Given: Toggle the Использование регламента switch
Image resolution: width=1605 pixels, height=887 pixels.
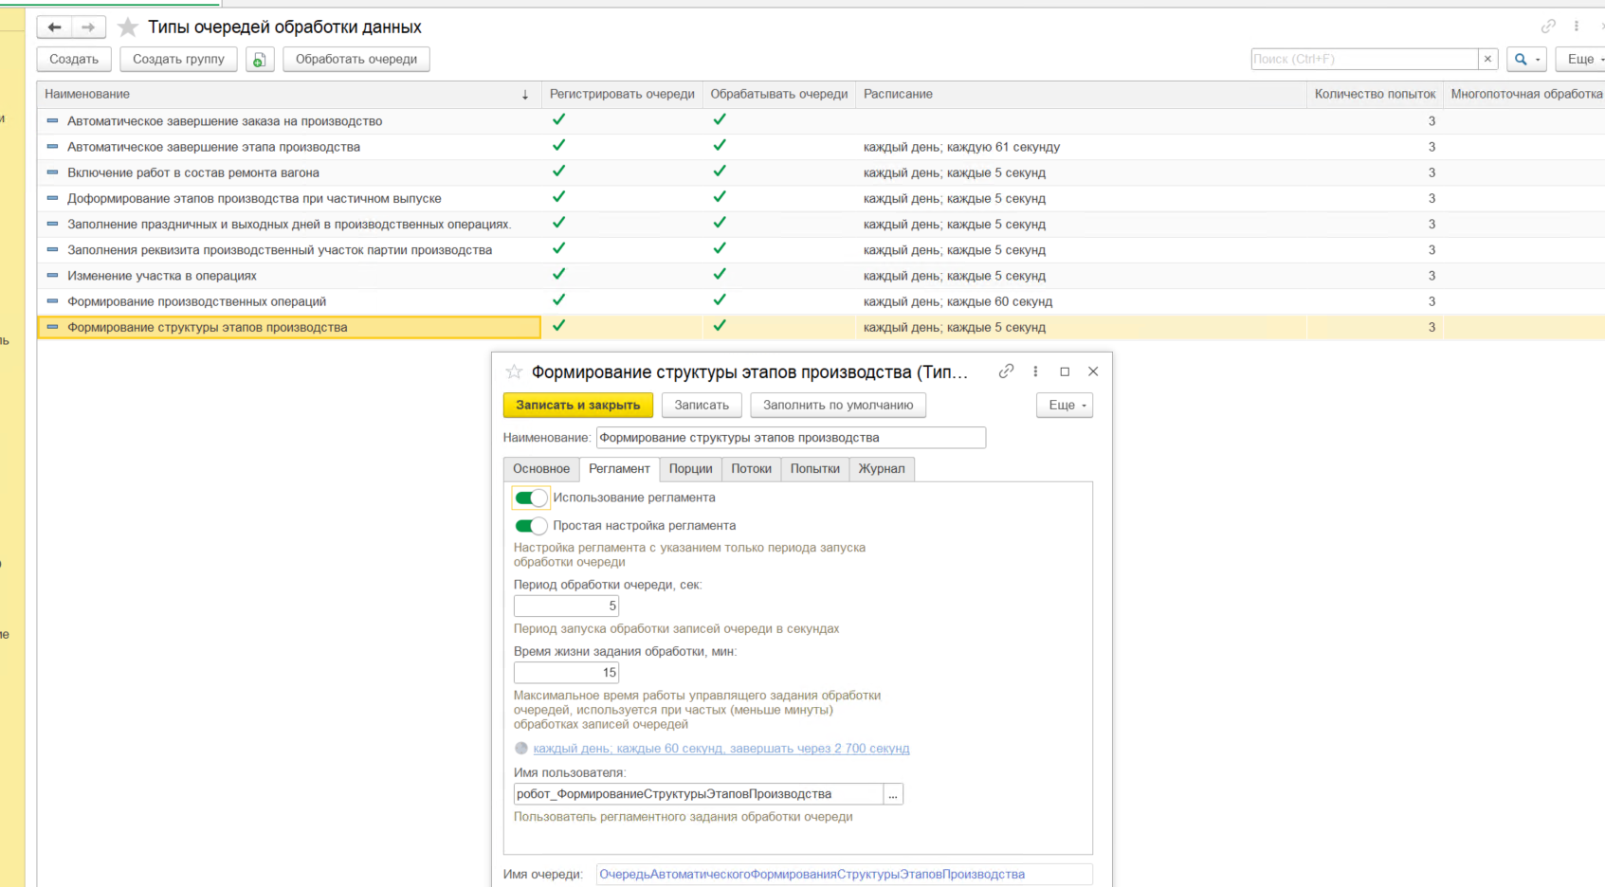Looking at the screenshot, I should 531,498.
